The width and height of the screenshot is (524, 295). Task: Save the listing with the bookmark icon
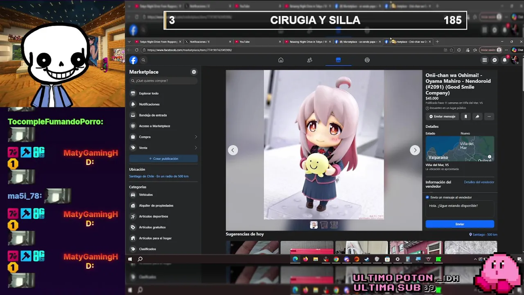coord(465,116)
